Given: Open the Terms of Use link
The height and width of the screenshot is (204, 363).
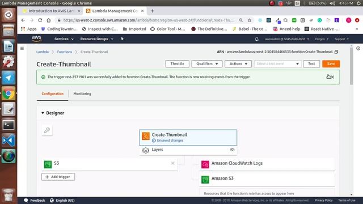Looking at the screenshot, I should pos(347,200).
